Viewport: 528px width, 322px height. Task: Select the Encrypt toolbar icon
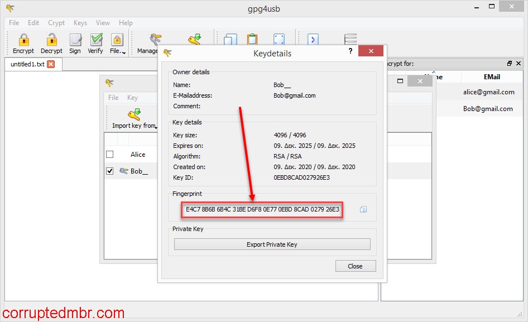[x=23, y=42]
